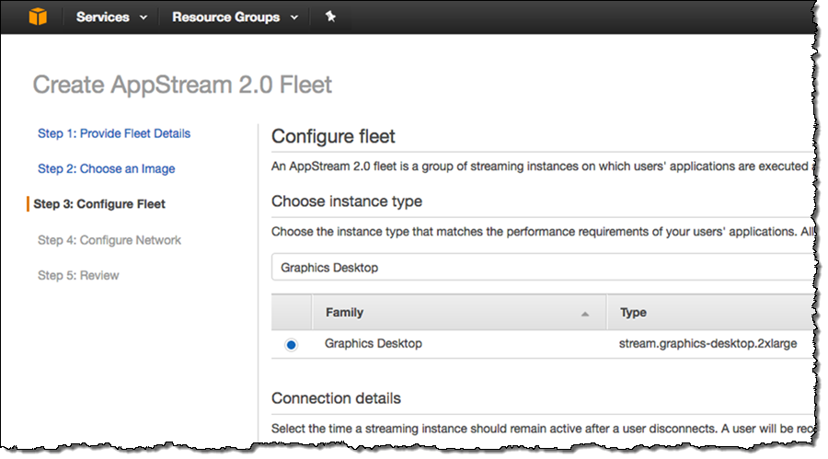Image resolution: width=828 pixels, height=459 pixels.
Task: Open the Services menu
Action: [x=102, y=17]
